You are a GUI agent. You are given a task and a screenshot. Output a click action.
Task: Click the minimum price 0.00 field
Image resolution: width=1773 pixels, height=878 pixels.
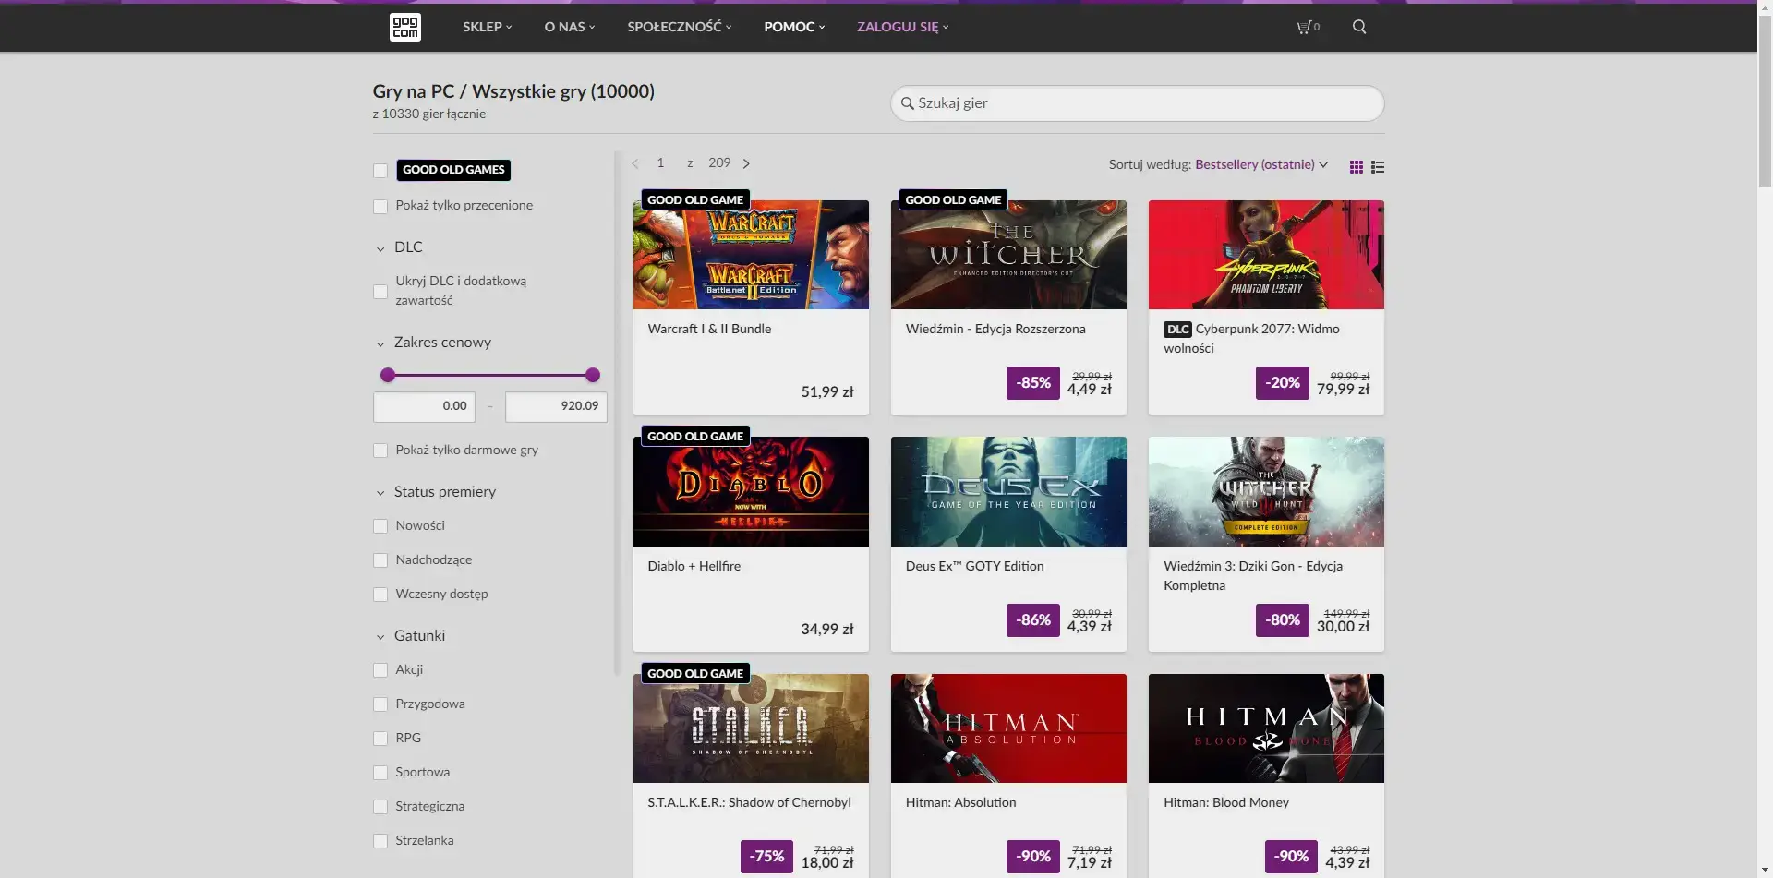point(424,406)
